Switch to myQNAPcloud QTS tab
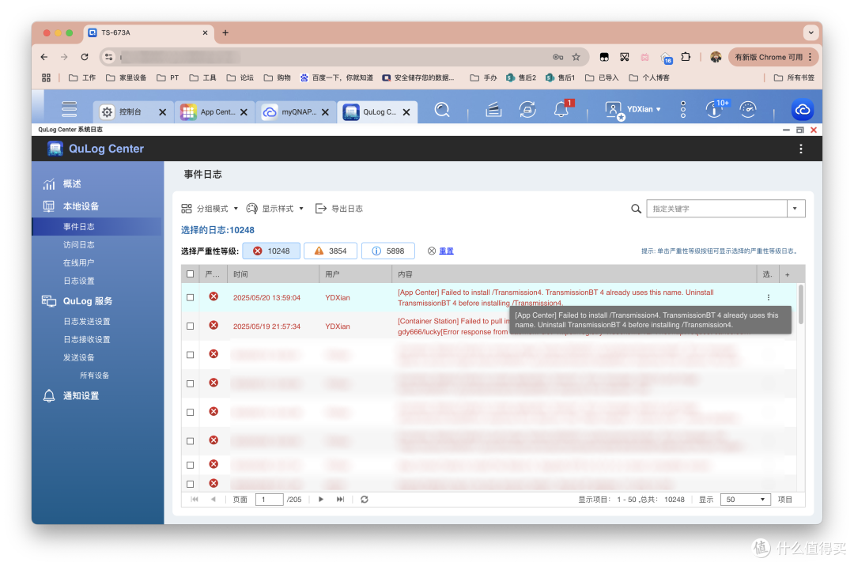Viewport: 854px width, 566px height. pyautogui.click(x=296, y=111)
